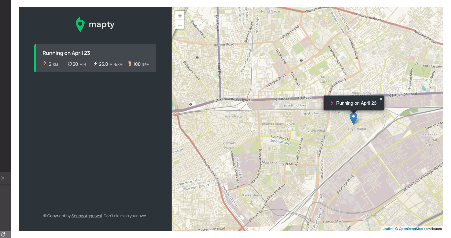Click the Dilshad Garden label on map
The width and height of the screenshot is (451, 238).
click(326, 80)
